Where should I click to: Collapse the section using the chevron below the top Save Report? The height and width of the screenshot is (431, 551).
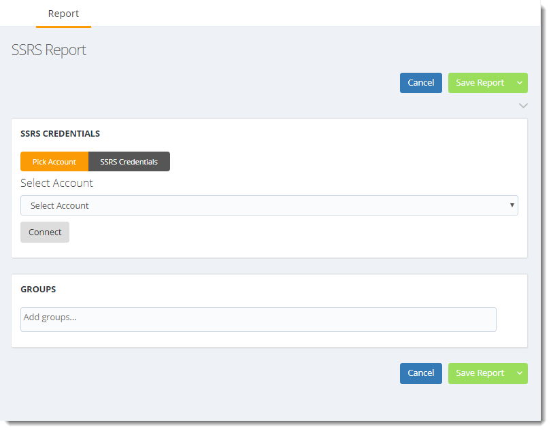523,106
